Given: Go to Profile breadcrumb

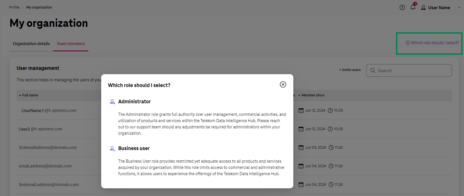Looking at the screenshot, I should click(14, 7).
